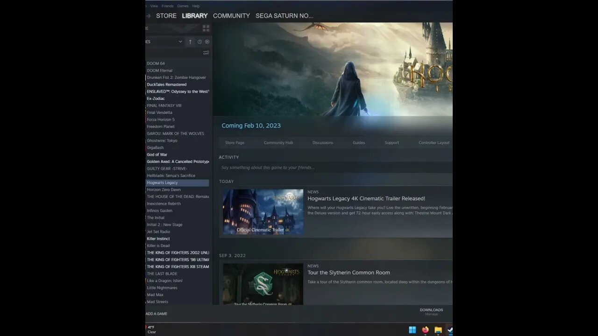The width and height of the screenshot is (598, 336).
Task: Show recently played clock filter
Action: [x=199, y=42]
